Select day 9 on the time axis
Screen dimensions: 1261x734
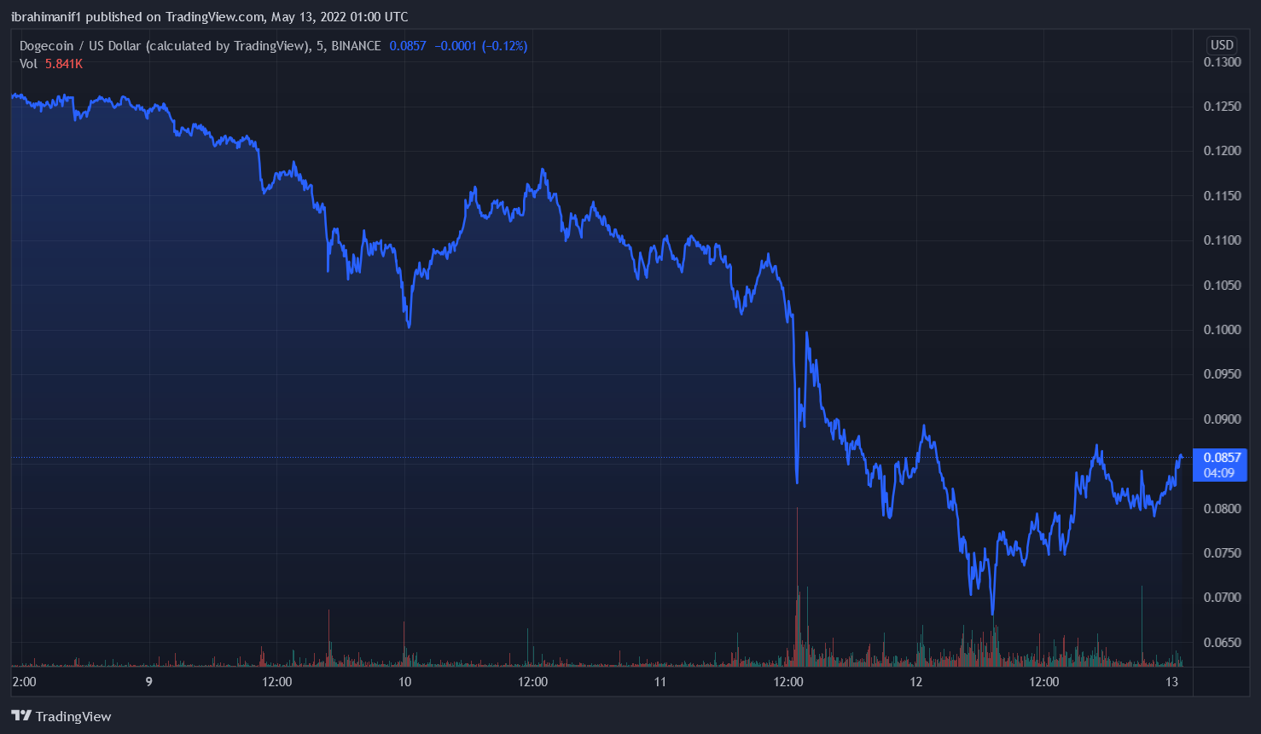[149, 682]
